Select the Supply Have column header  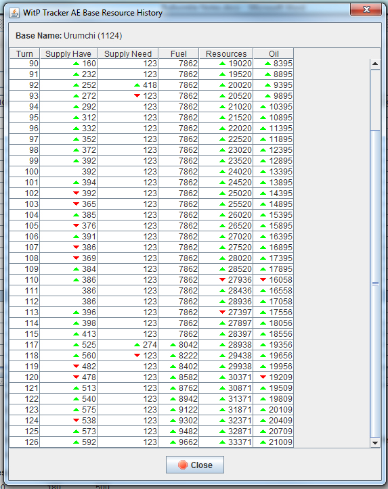(68, 53)
